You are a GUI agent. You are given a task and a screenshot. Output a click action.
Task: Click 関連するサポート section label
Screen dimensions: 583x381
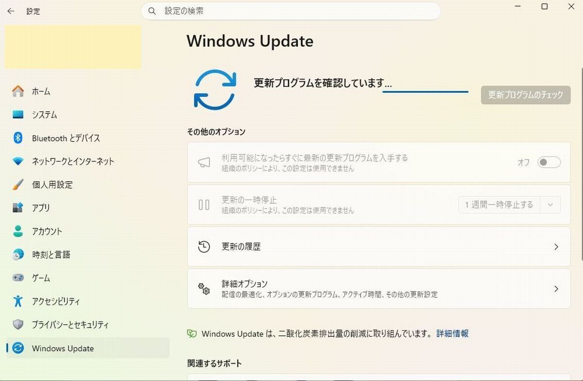click(x=214, y=364)
